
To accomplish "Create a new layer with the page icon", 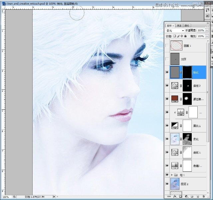I will pyautogui.click(x=198, y=196).
